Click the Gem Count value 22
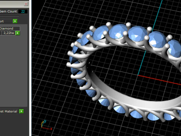 [23, 11]
